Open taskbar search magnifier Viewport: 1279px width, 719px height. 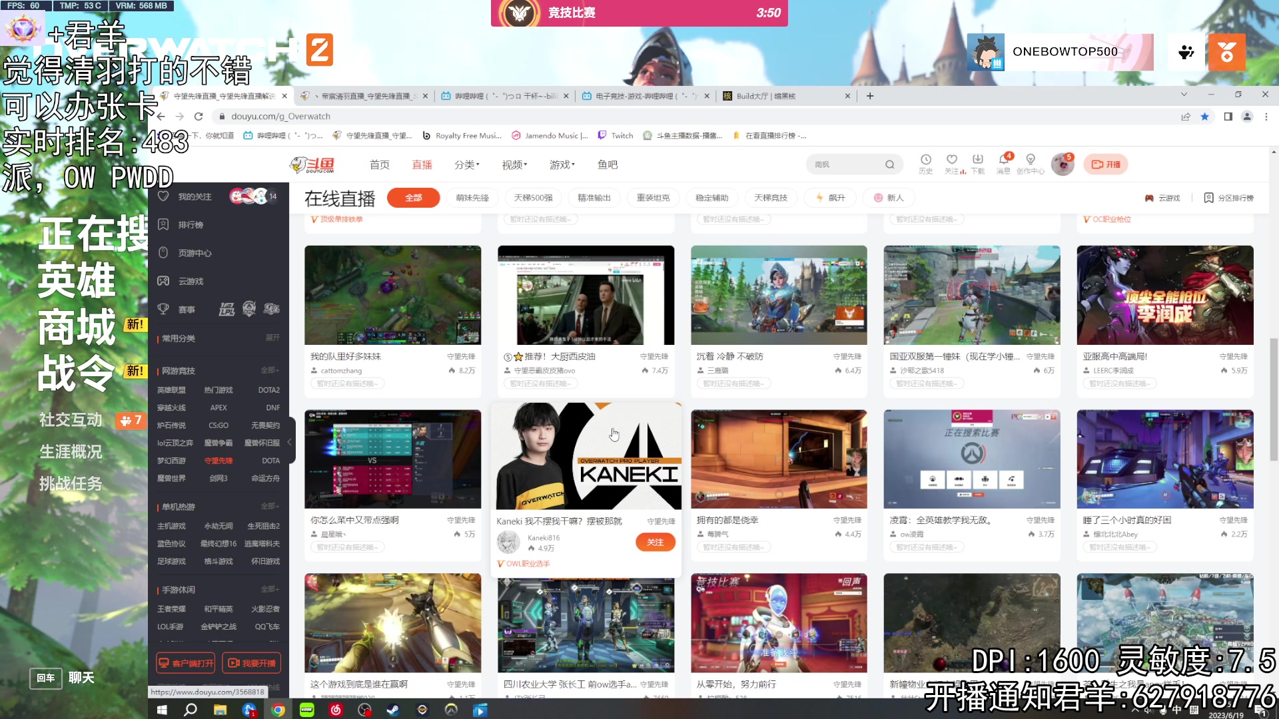point(191,710)
